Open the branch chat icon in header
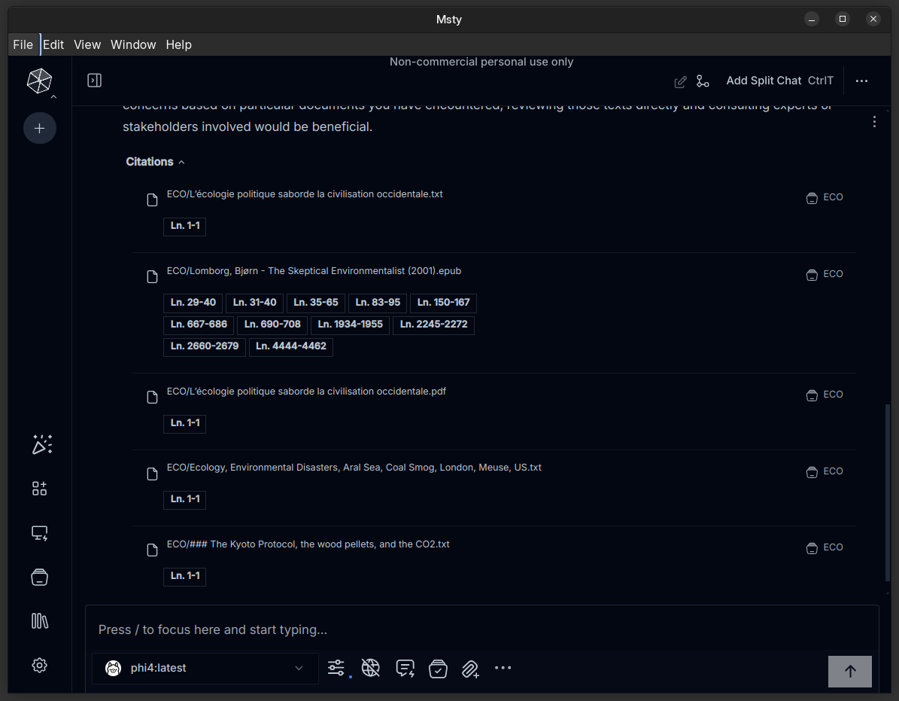This screenshot has width=899, height=701. (x=703, y=81)
